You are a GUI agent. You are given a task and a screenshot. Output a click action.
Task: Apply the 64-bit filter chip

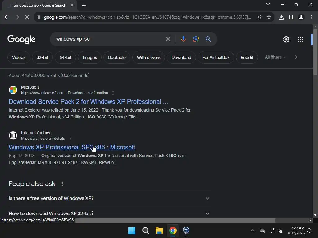66,57
